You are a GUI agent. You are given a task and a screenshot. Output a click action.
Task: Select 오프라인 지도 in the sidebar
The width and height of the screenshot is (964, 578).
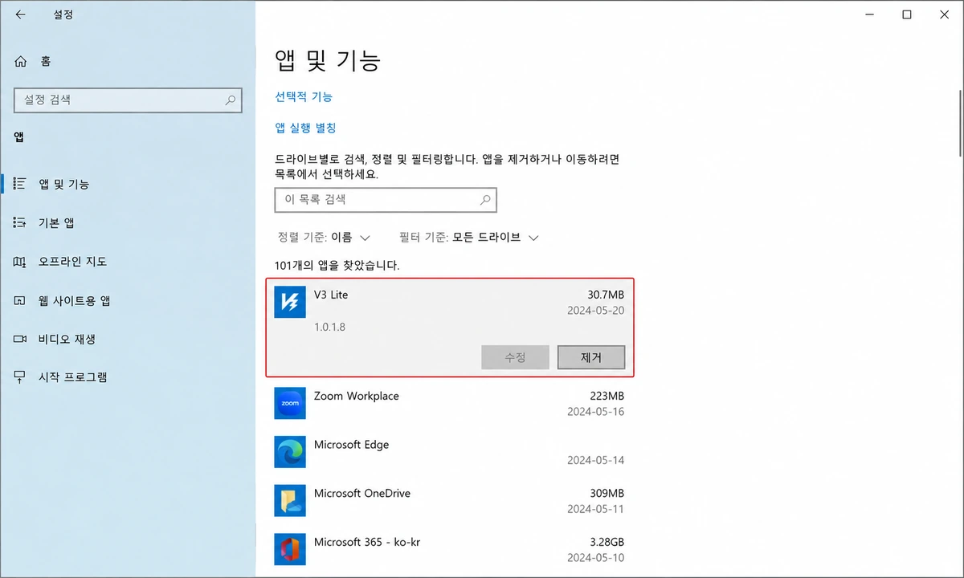(x=128, y=262)
